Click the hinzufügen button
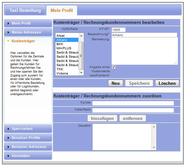Image resolution: width=188 pixels, height=167 pixels. (102, 118)
